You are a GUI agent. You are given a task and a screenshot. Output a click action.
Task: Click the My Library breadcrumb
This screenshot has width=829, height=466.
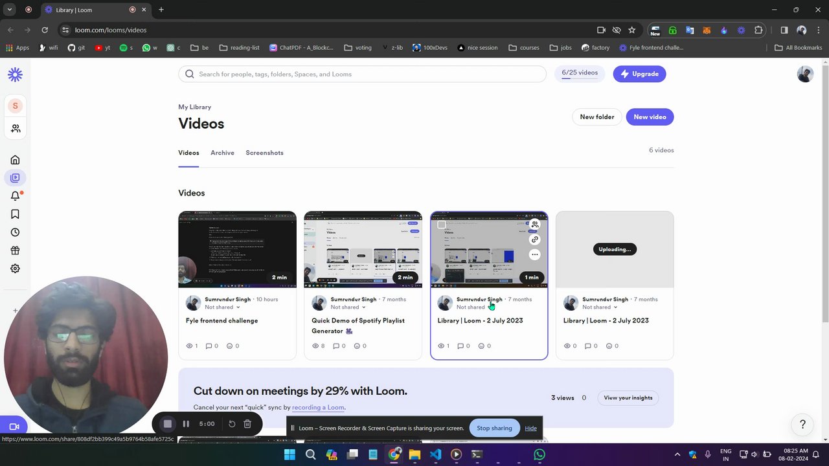(194, 107)
